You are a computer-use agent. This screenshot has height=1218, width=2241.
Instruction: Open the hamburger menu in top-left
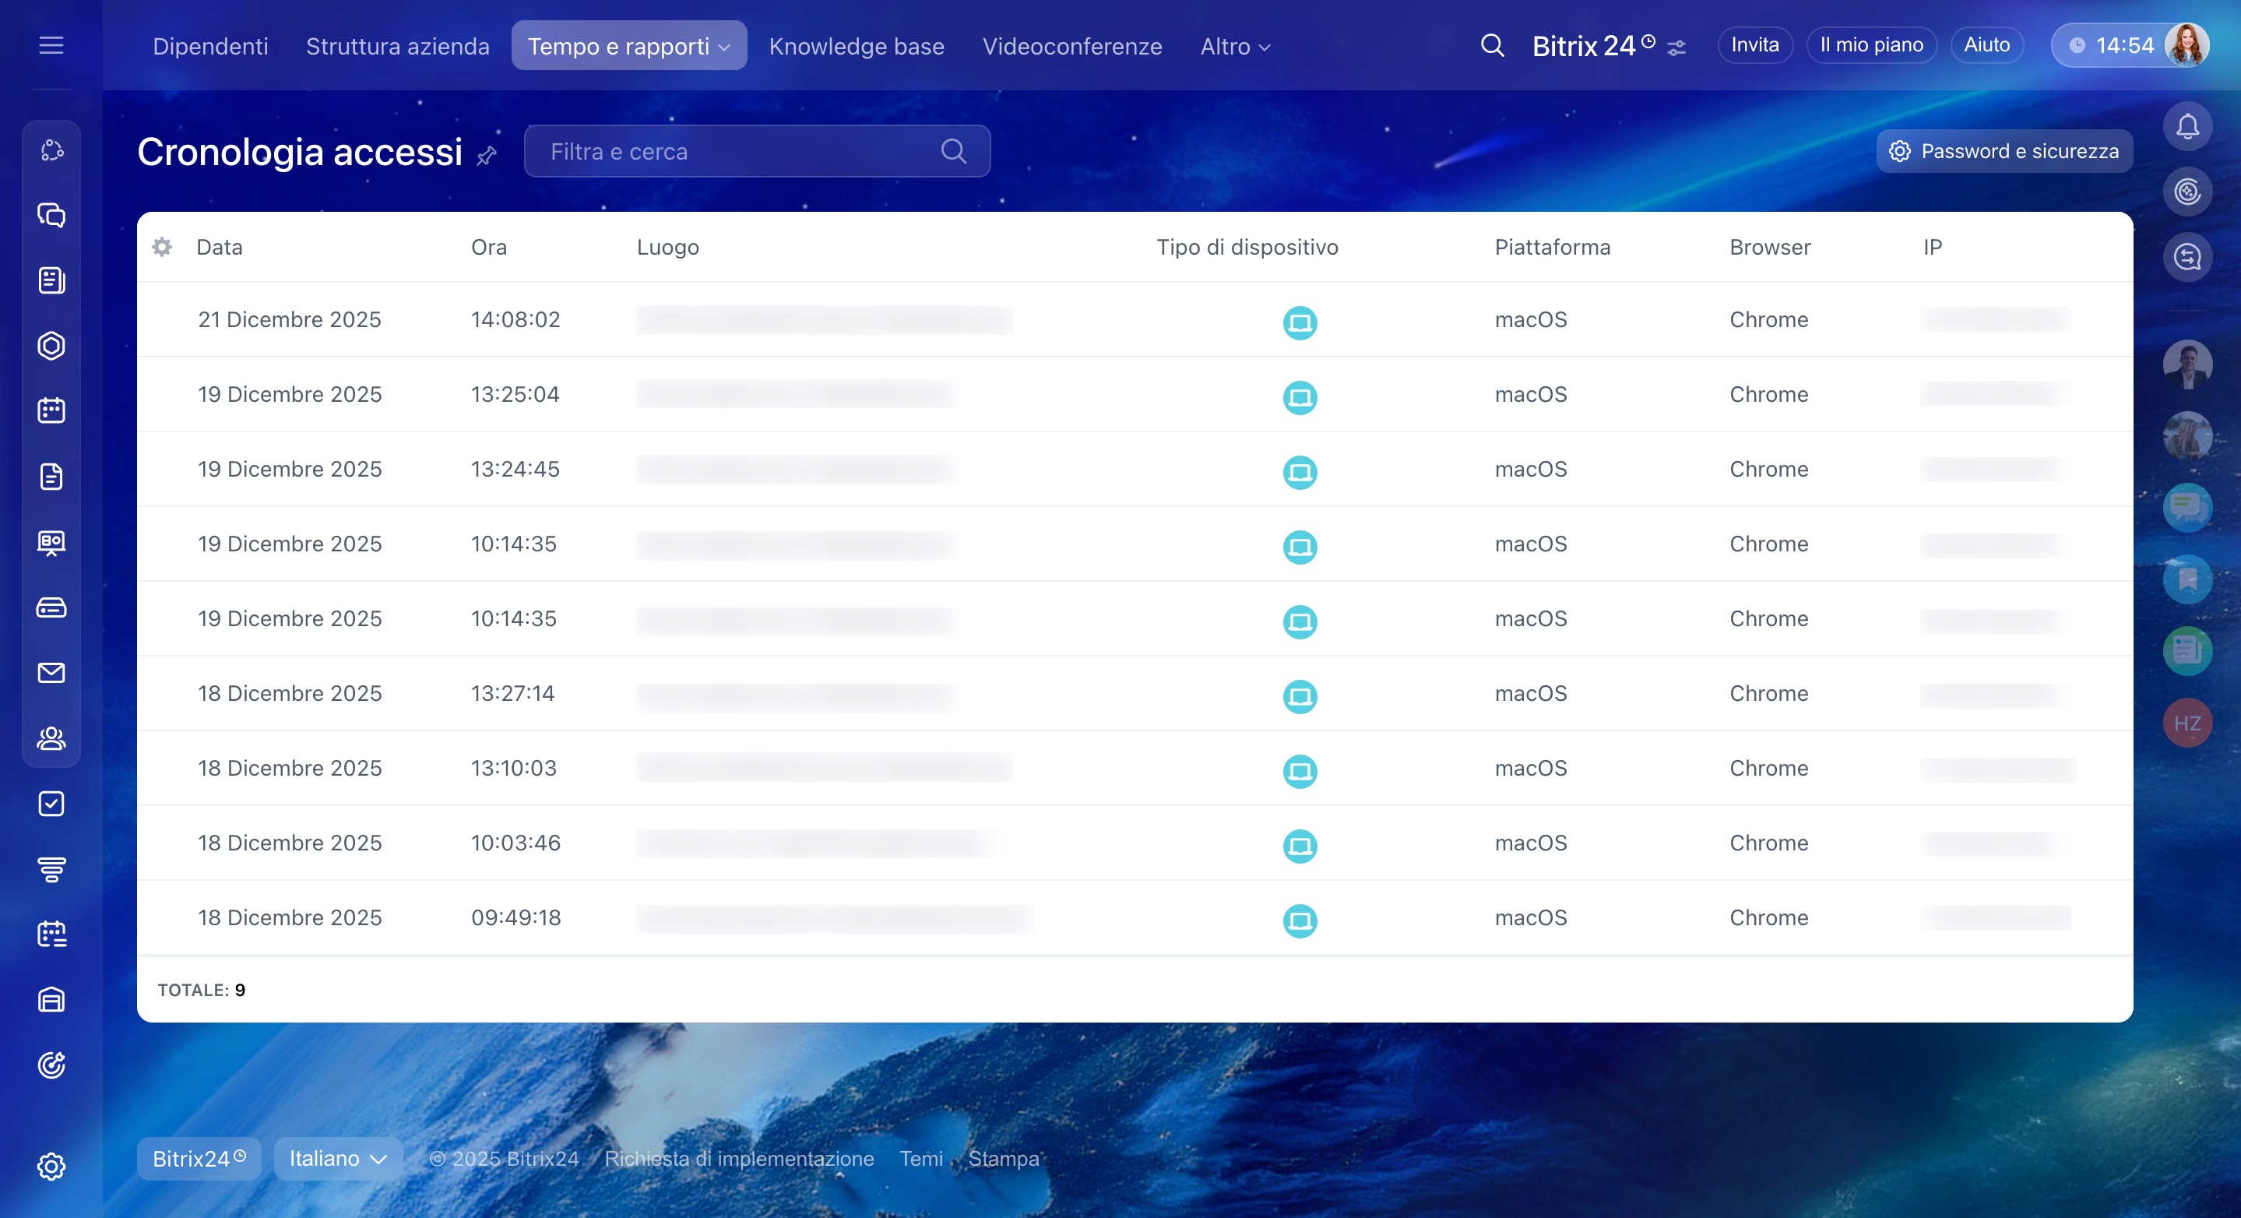coord(51,45)
